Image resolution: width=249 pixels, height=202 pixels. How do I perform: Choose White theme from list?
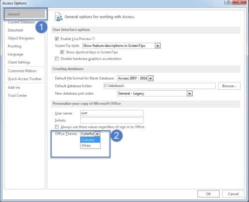tap(90, 146)
